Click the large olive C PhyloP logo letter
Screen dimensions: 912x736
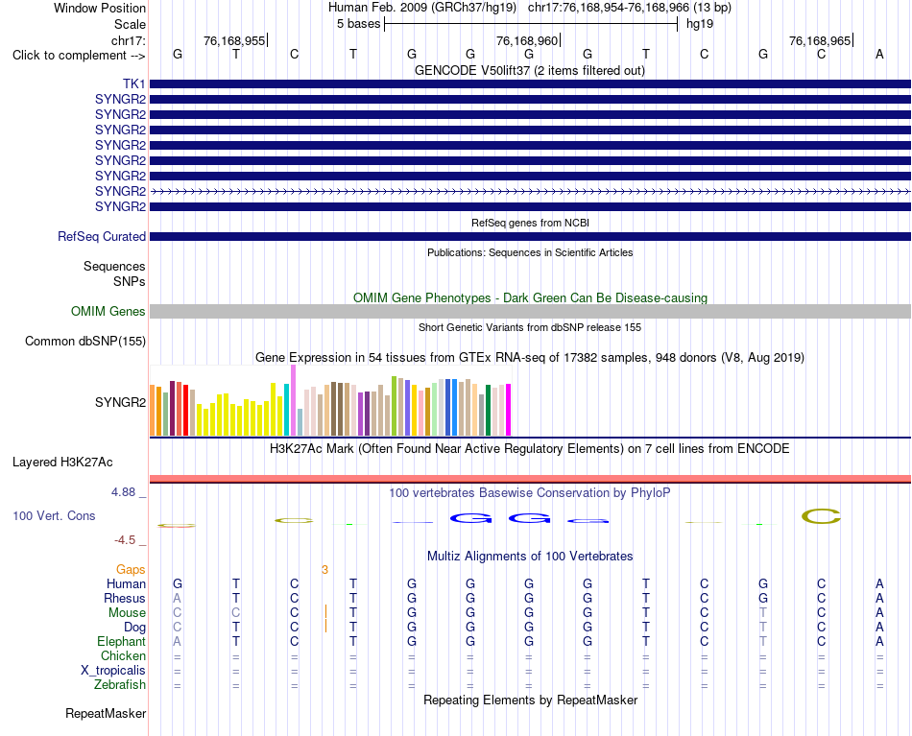(x=821, y=515)
